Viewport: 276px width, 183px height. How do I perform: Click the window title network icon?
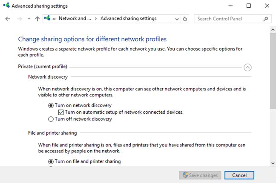[x=6, y=6]
